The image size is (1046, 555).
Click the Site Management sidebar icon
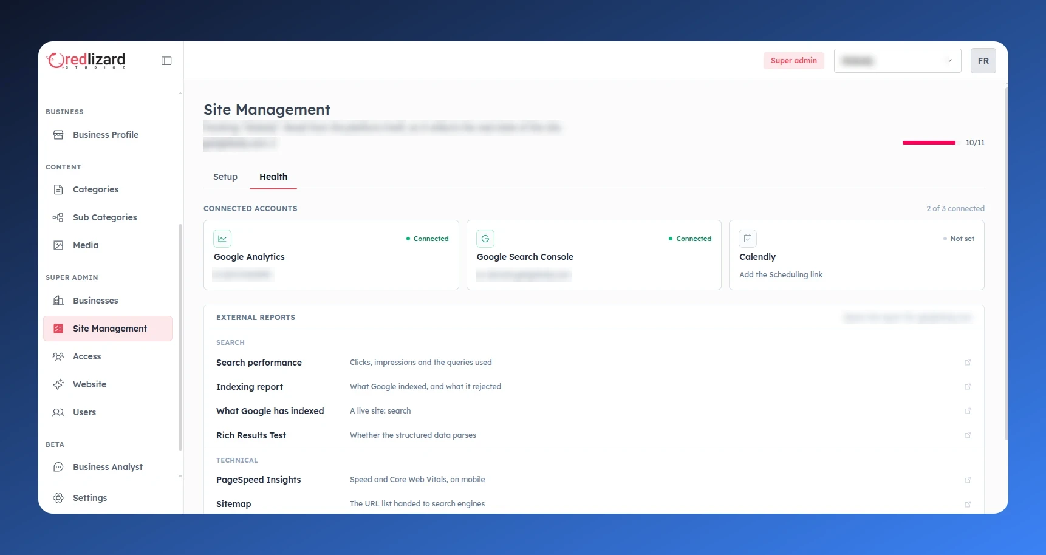[x=58, y=329]
